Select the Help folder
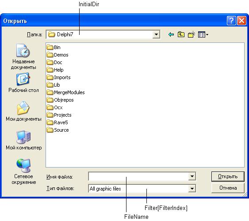249x221 pixels. (55, 70)
